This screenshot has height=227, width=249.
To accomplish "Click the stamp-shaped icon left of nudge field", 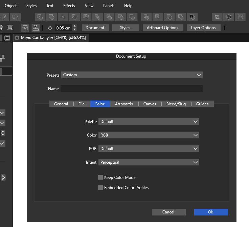I will pos(36,28).
